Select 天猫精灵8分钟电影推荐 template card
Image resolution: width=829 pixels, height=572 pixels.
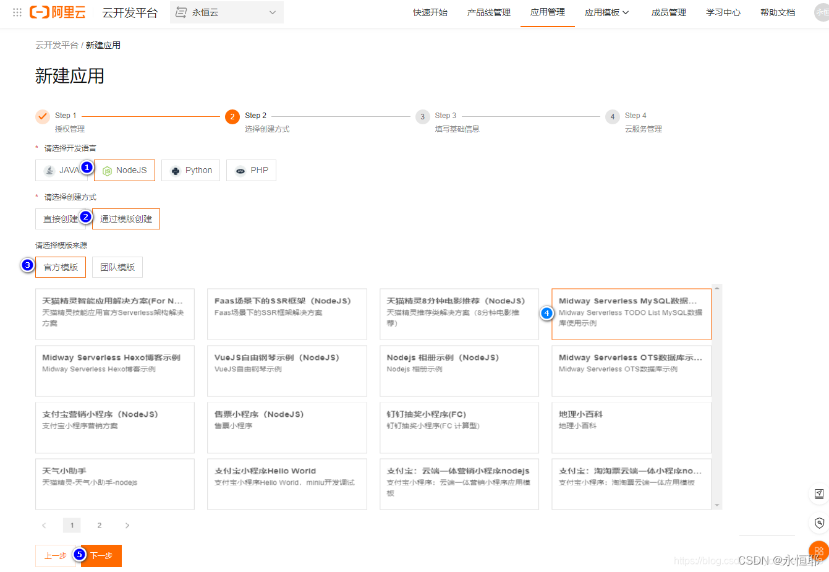click(x=459, y=314)
